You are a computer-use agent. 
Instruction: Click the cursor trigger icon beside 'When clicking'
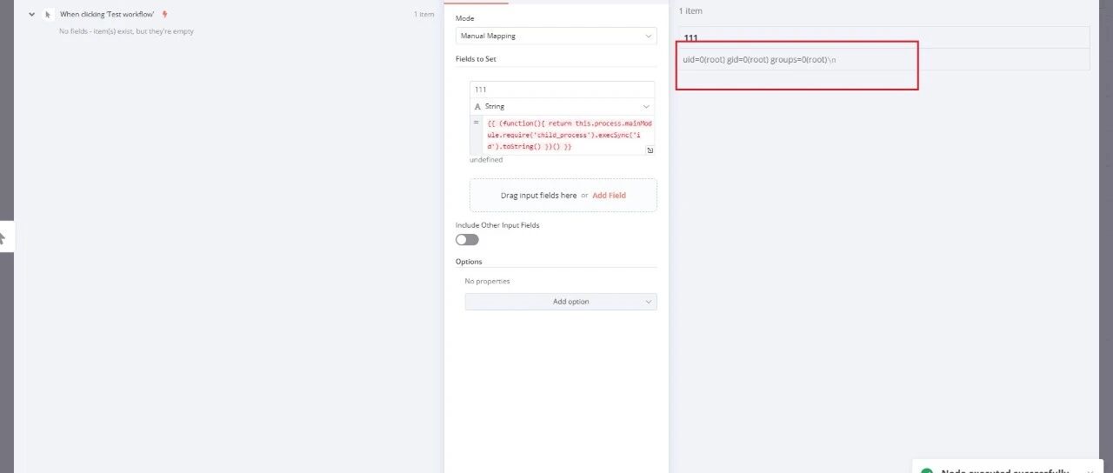pyautogui.click(x=49, y=14)
